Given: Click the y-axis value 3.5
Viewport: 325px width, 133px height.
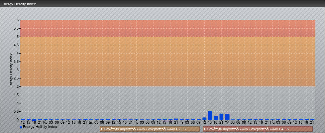Looking at the screenshot, I should pyautogui.click(x=16, y=62).
